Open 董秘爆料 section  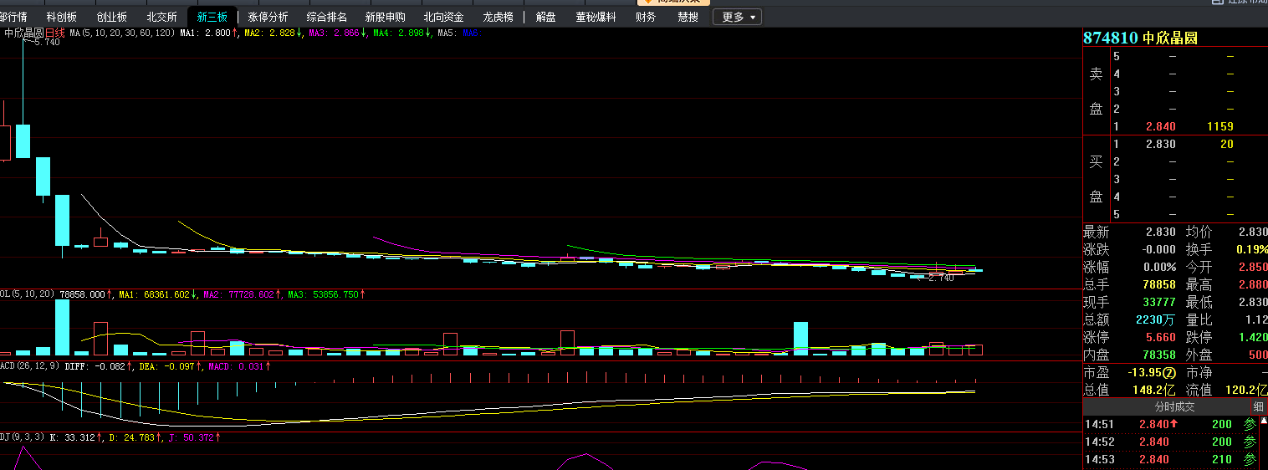pyautogui.click(x=596, y=17)
